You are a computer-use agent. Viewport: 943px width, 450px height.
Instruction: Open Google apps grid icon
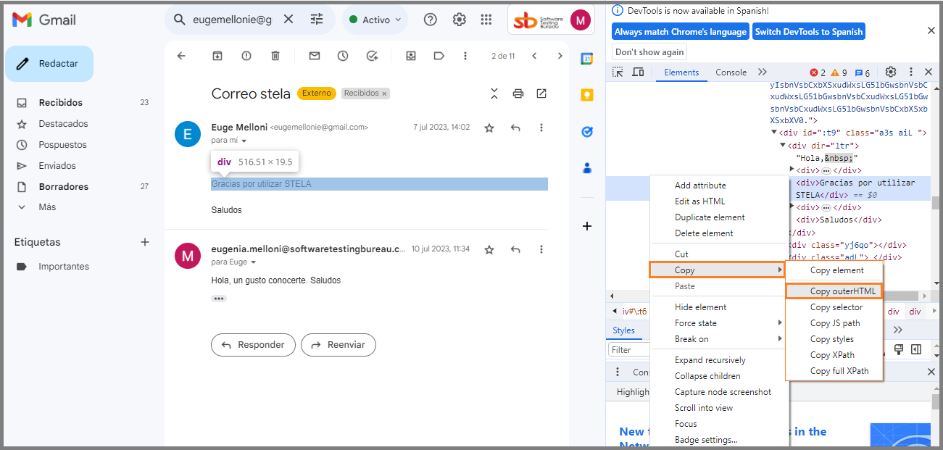click(x=486, y=20)
